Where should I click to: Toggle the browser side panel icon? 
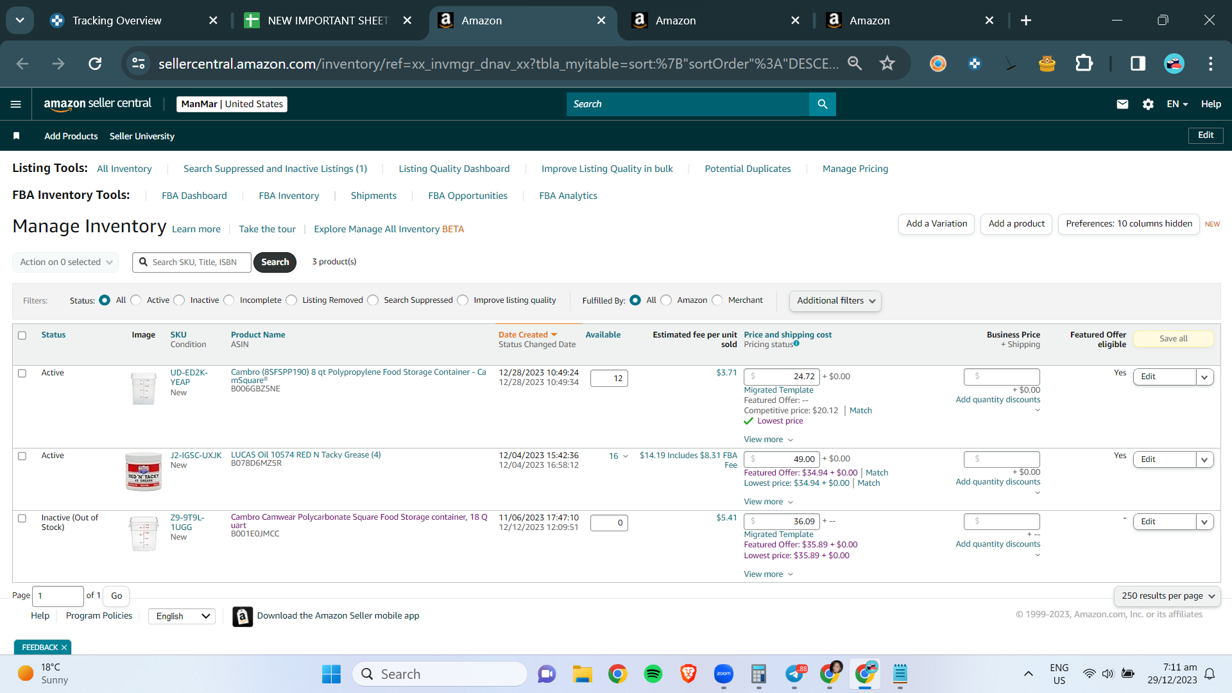(x=1138, y=64)
